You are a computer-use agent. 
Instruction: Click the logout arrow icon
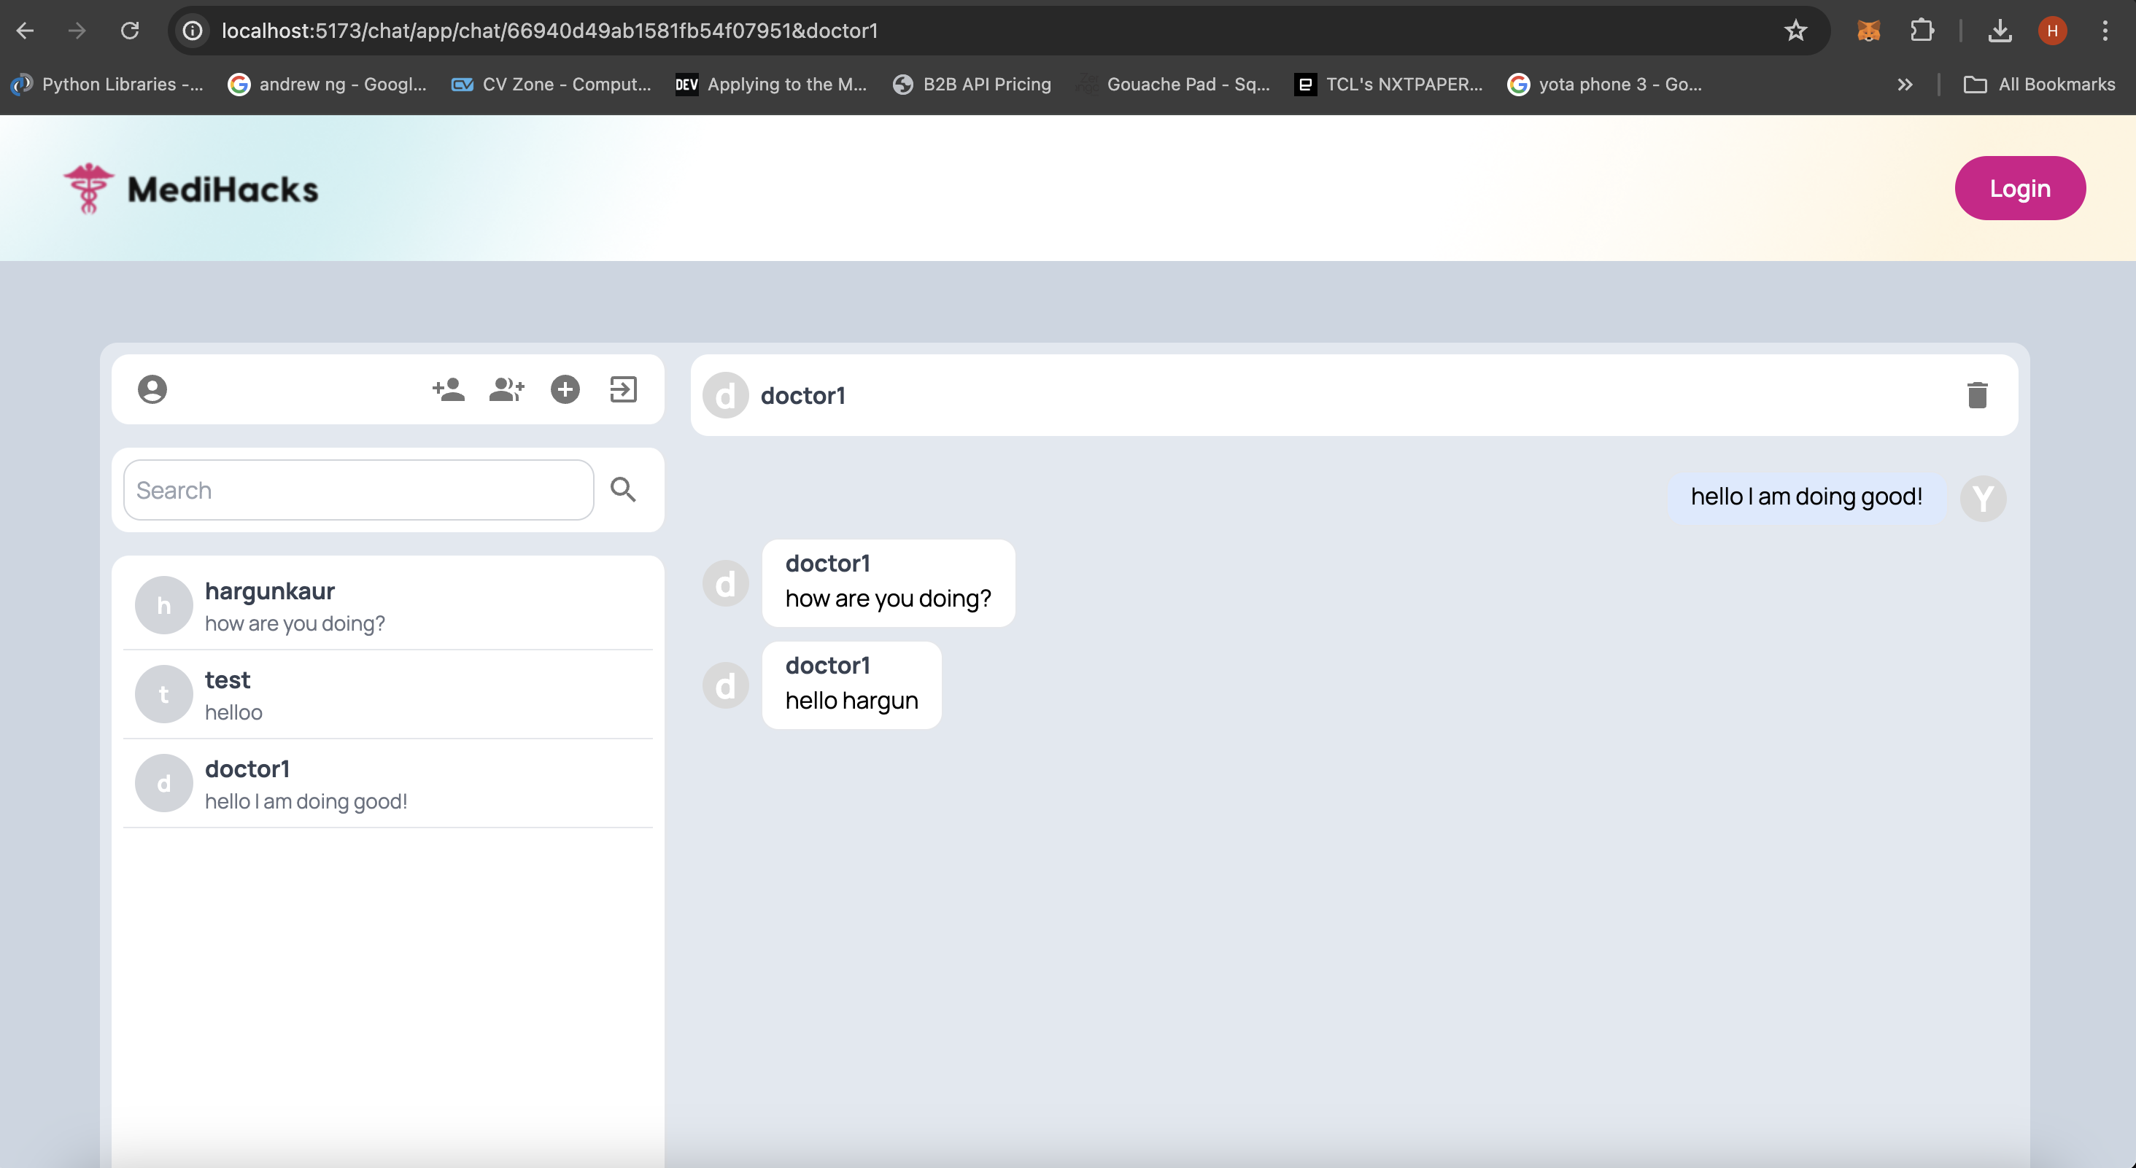[x=624, y=389]
